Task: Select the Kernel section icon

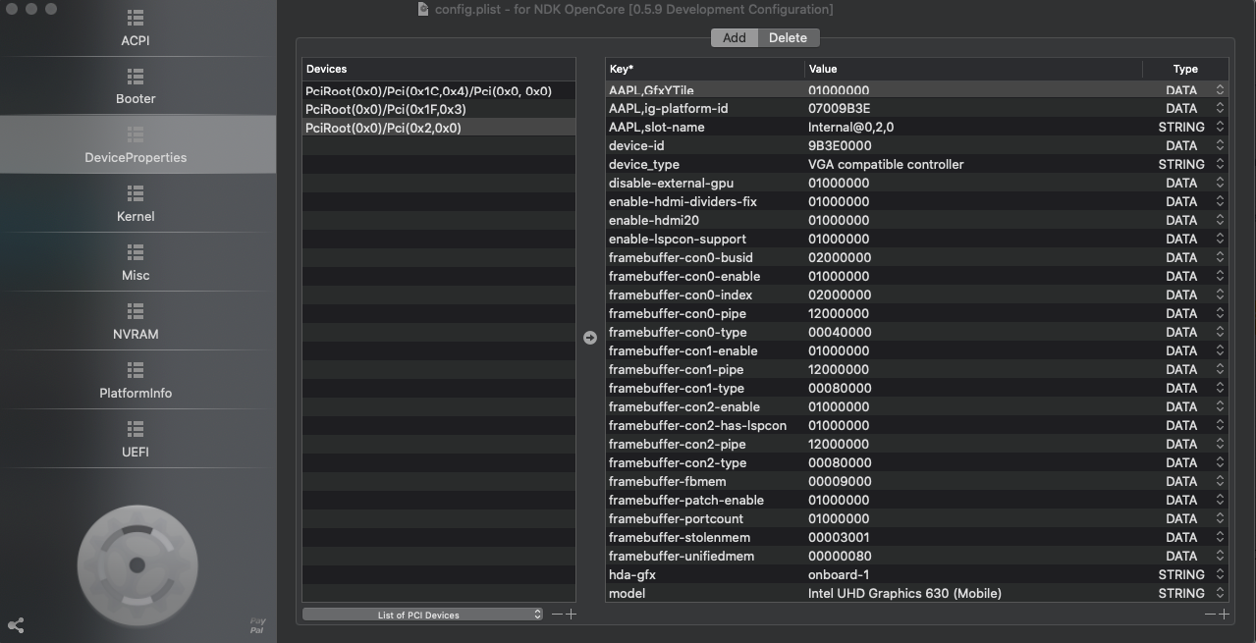Action: pyautogui.click(x=136, y=194)
